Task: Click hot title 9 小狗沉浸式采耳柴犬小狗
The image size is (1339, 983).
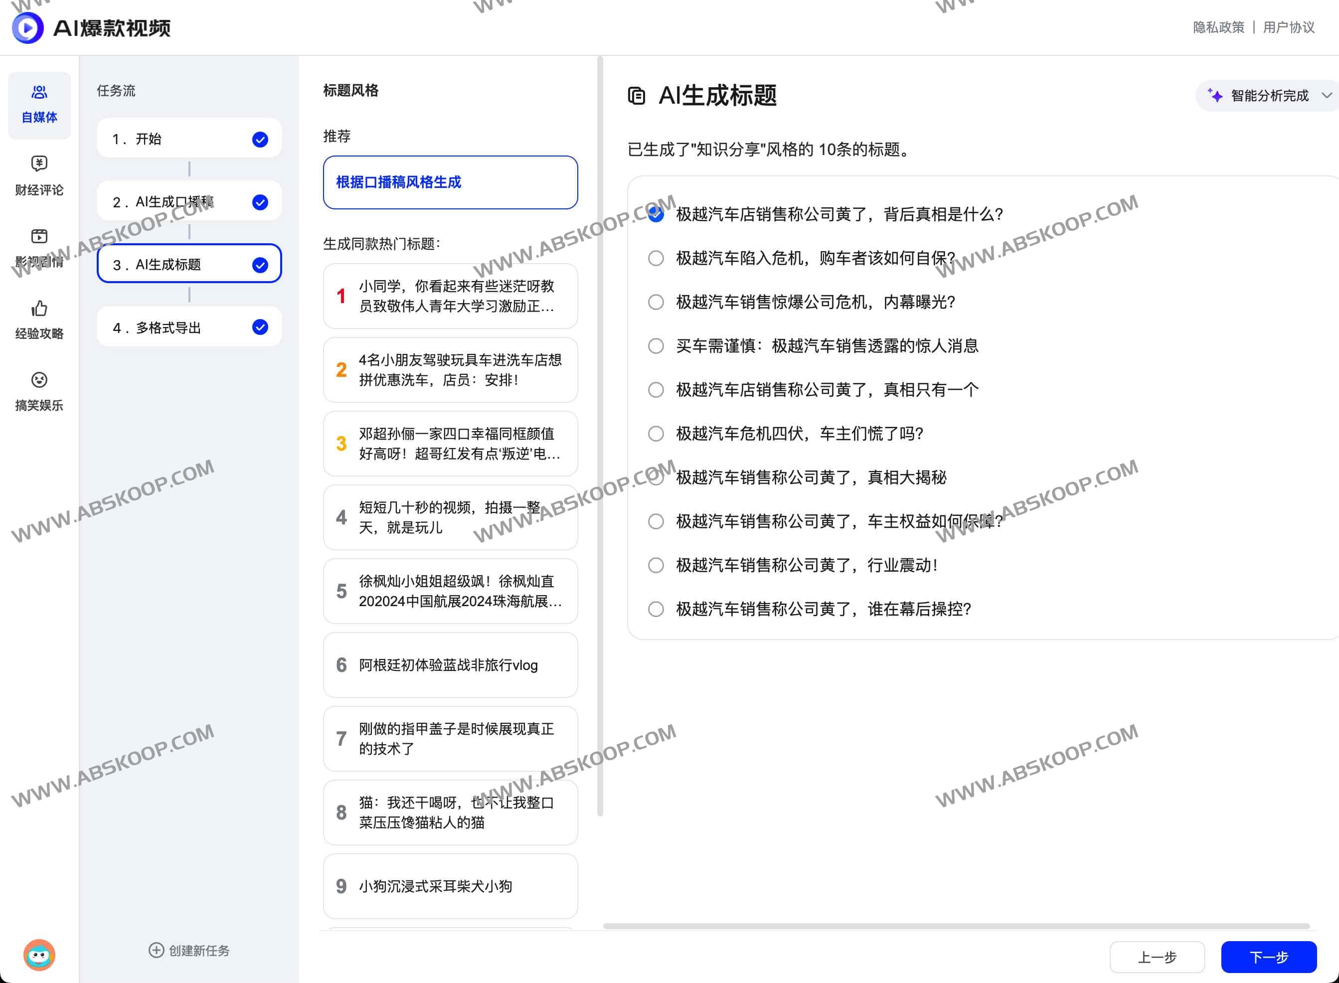Action: (450, 887)
